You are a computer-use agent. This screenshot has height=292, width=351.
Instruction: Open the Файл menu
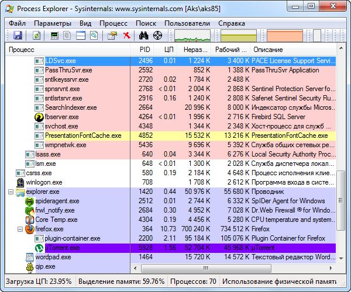17,23
